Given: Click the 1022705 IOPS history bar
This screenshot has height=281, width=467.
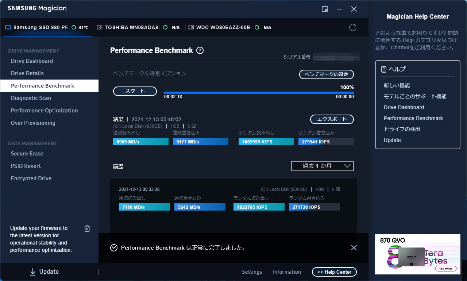Looking at the screenshot, I should click(x=259, y=207).
